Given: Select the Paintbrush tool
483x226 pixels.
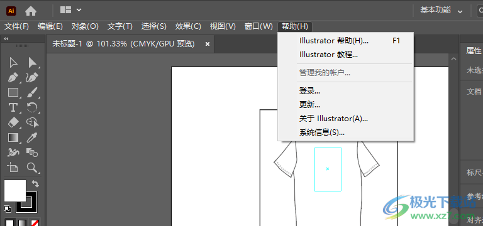Looking at the screenshot, I should [32, 92].
